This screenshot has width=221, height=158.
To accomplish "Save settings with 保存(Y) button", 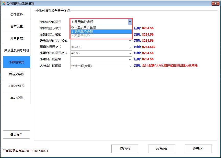I will pyautogui.click(x=125, y=149).
